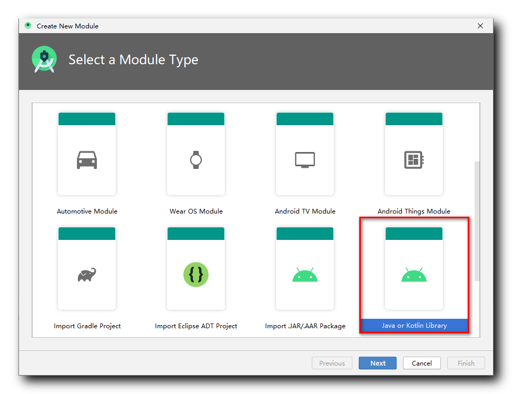Select the Android TV Module screen icon
512x394 pixels.
click(305, 160)
